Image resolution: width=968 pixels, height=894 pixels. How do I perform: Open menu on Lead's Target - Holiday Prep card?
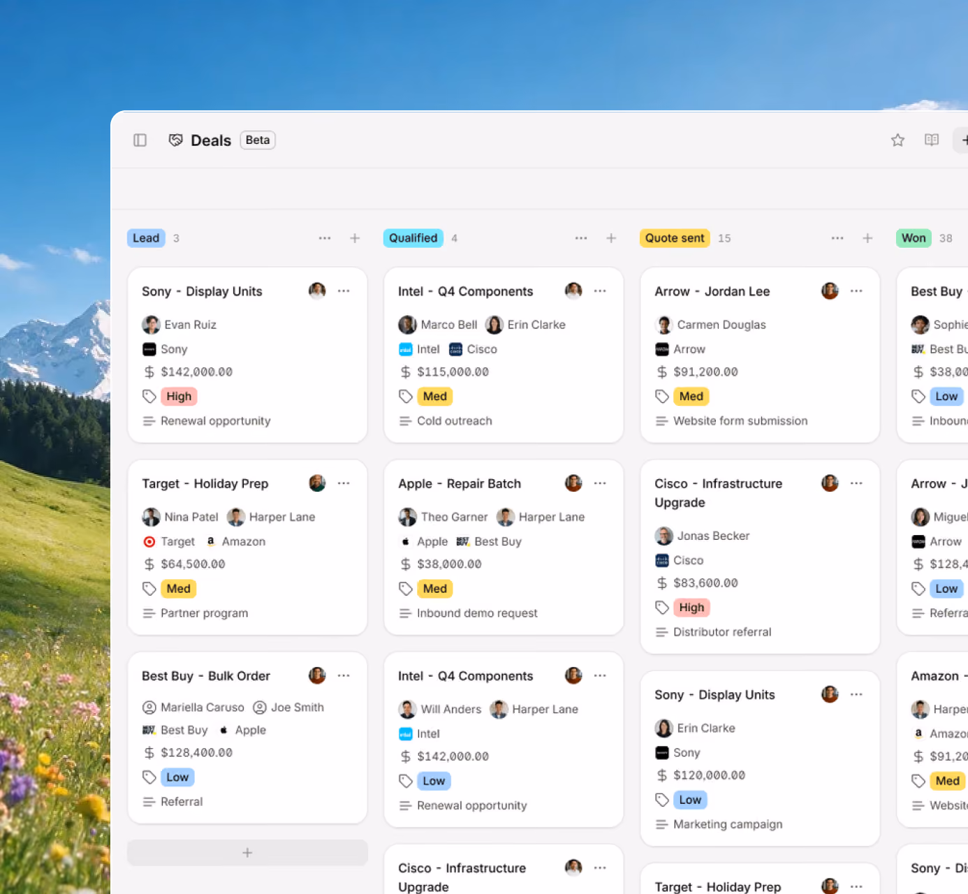(x=344, y=483)
